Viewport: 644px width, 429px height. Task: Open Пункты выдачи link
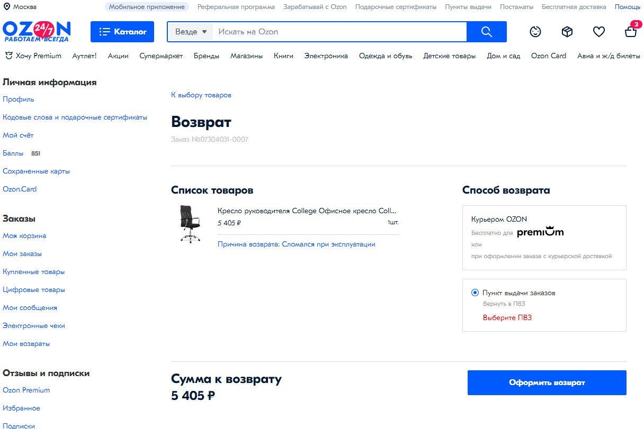pyautogui.click(x=468, y=7)
